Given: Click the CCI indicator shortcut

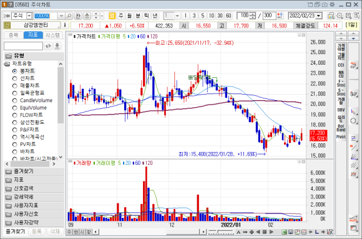Looking at the screenshot, I should click(x=341, y=65).
